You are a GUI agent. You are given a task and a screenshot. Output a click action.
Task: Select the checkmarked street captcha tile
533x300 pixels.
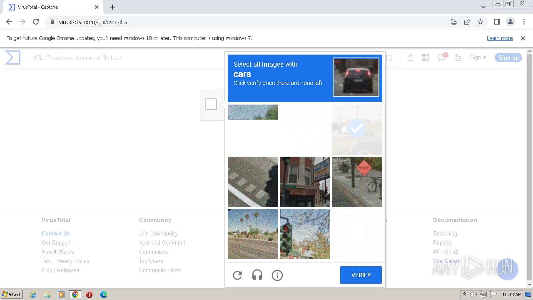357,130
